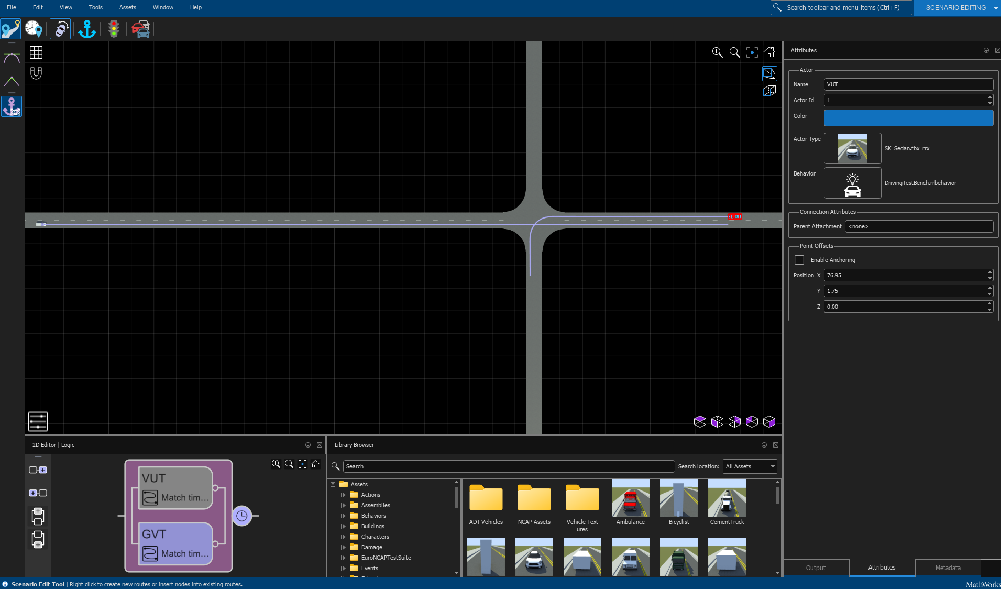The height and width of the screenshot is (589, 1001).
Task: Zoom in on the scenario viewport
Action: click(717, 52)
